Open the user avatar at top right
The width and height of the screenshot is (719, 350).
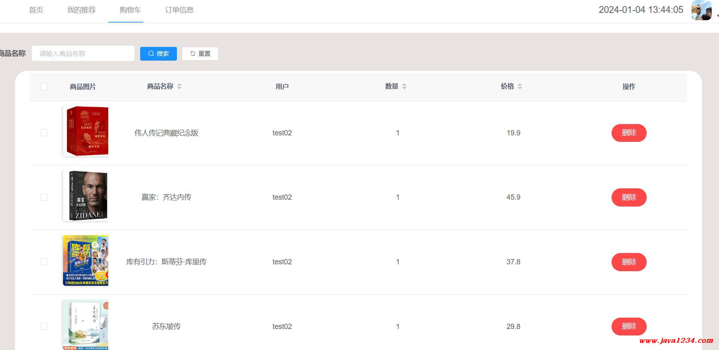click(x=701, y=10)
